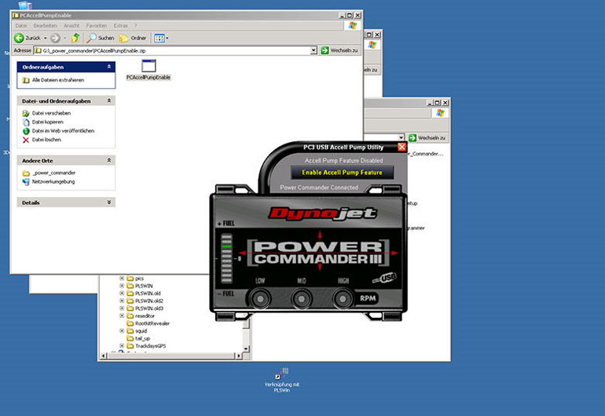
Task: Click the folder Up toolbar icon
Action: coord(76,38)
